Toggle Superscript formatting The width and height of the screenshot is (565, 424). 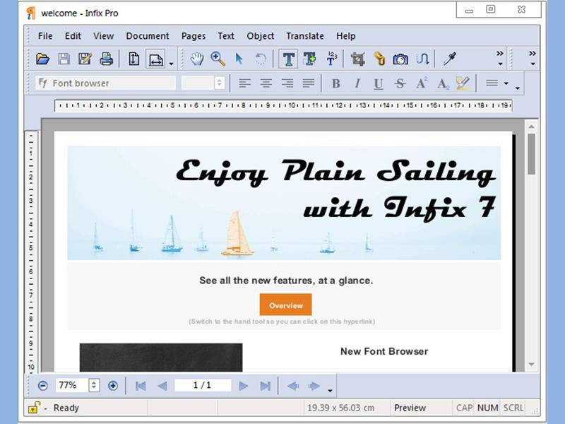(x=421, y=83)
